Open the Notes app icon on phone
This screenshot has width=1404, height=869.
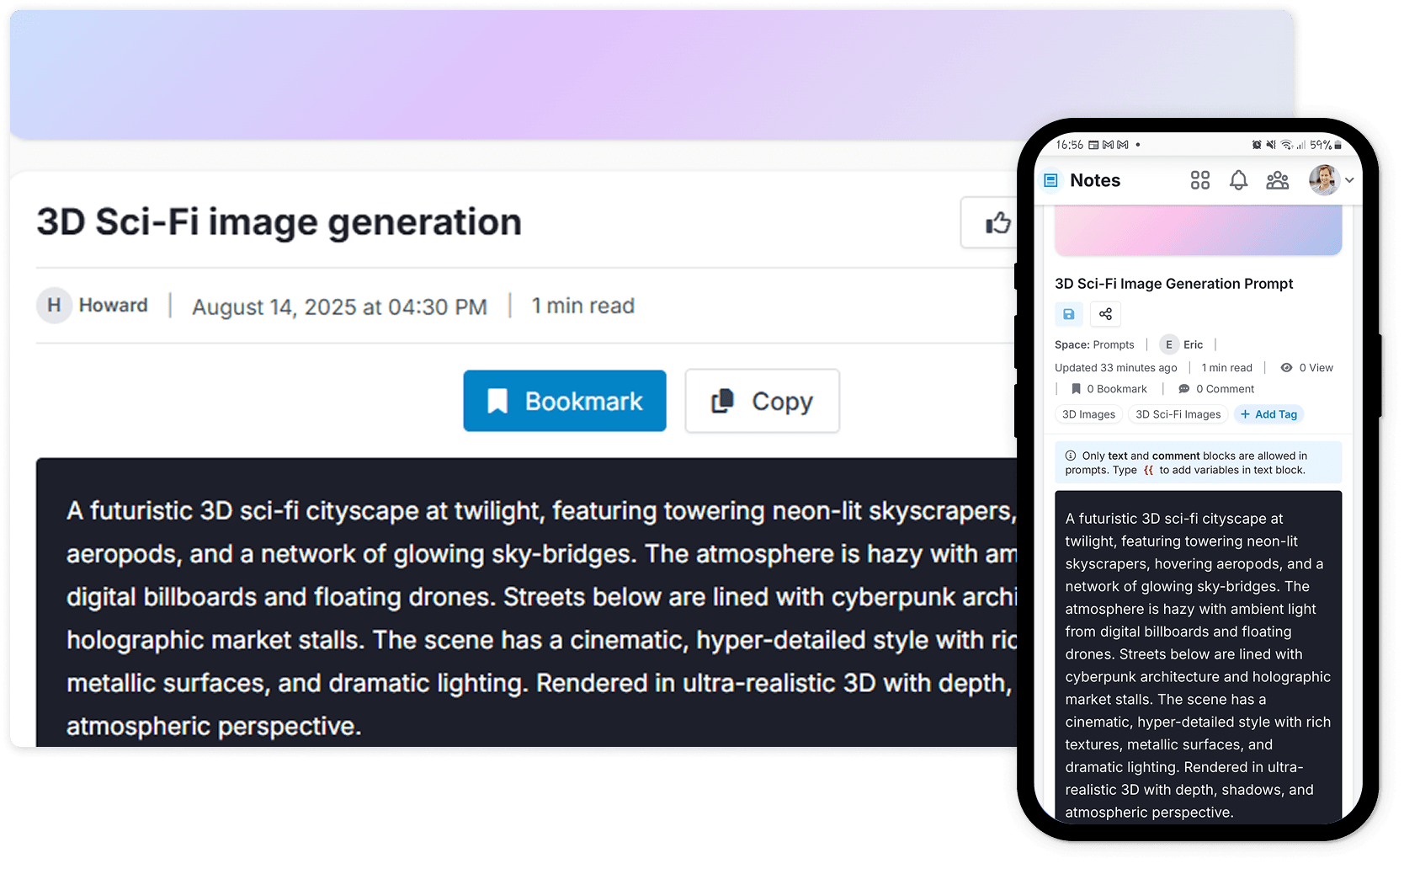(x=1050, y=180)
